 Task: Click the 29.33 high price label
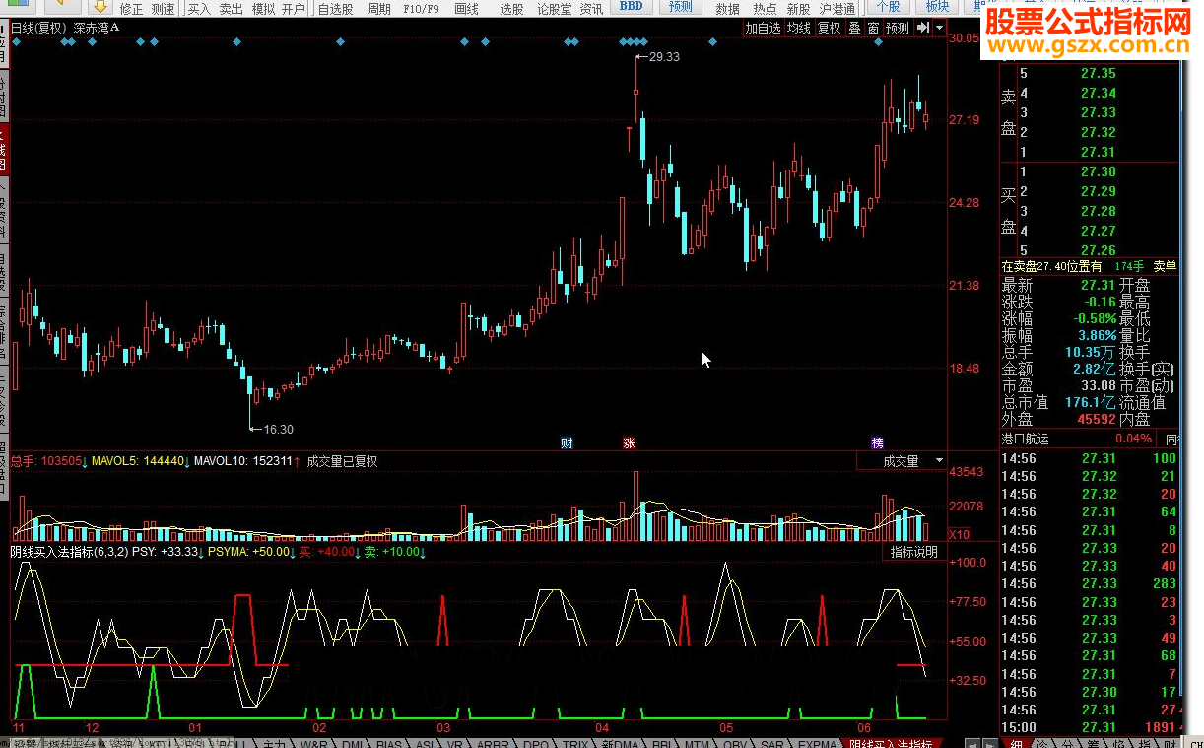click(x=664, y=57)
